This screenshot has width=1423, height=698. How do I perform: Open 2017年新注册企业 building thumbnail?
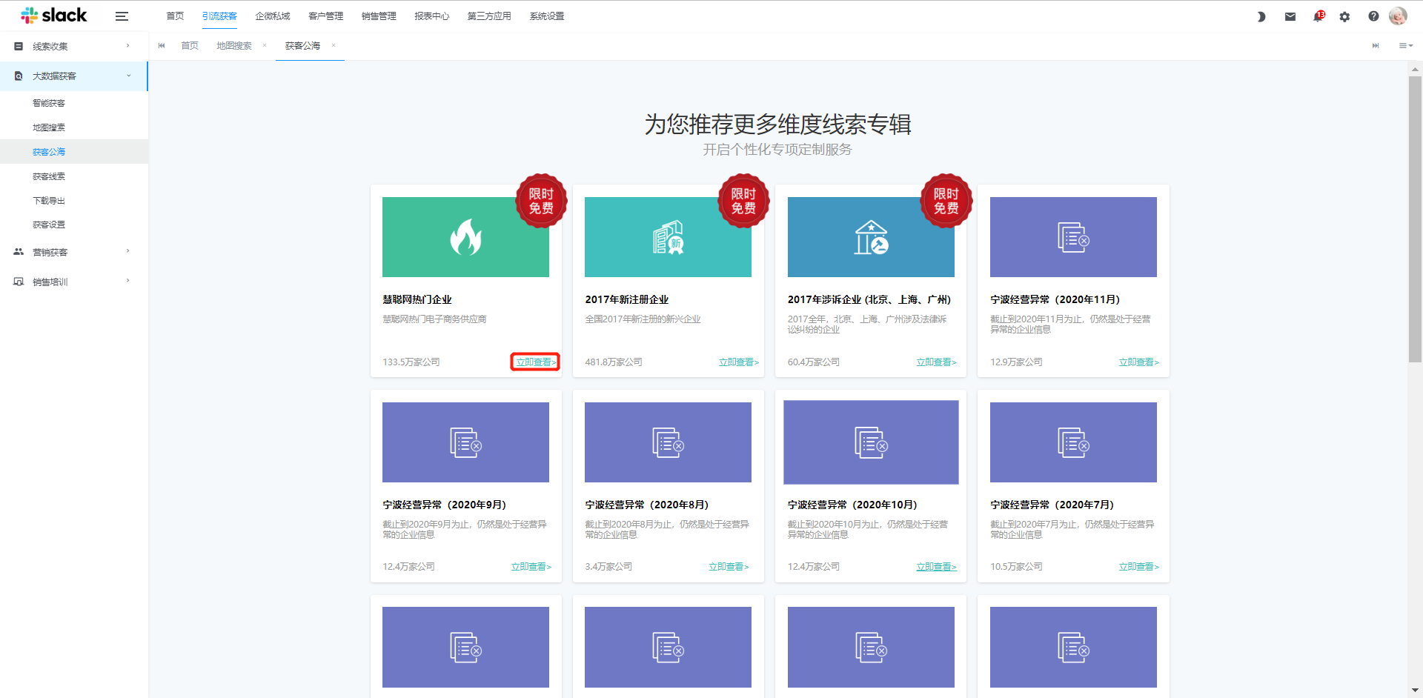(x=668, y=237)
